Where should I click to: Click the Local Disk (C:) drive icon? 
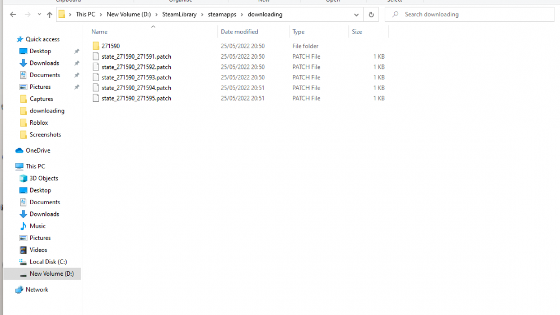[x=23, y=262]
